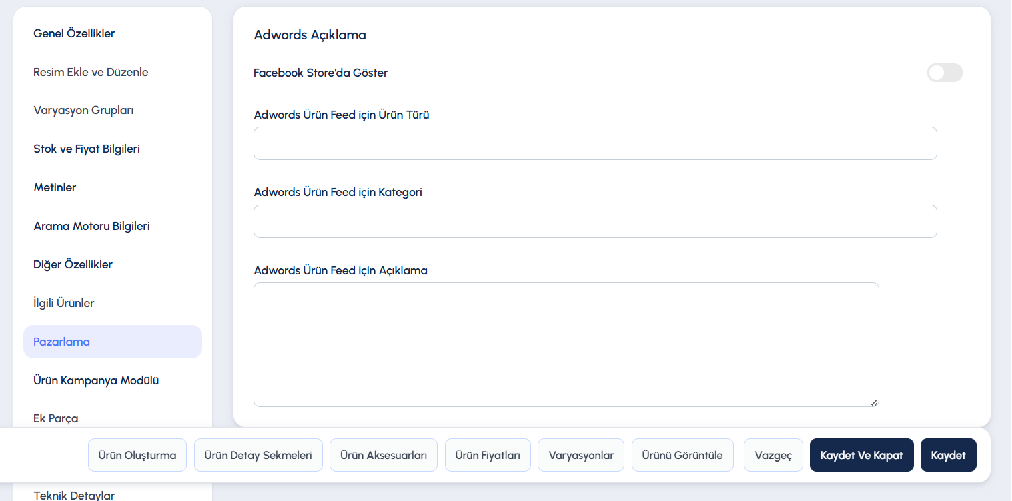Toggle Facebook Store'da Göster switch

coord(945,73)
